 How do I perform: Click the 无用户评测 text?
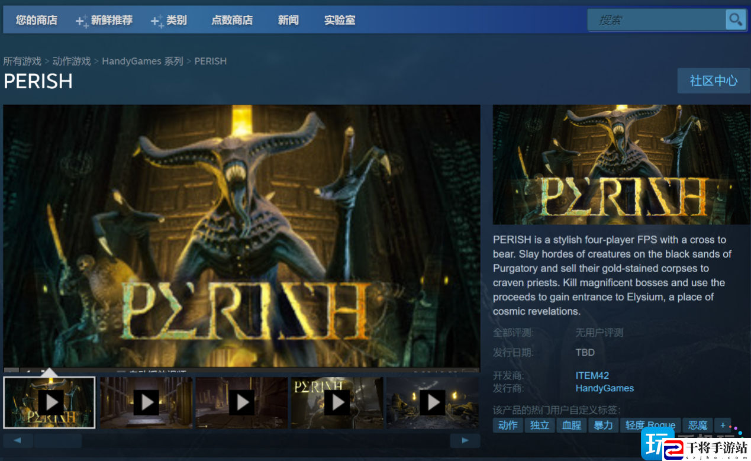(599, 333)
